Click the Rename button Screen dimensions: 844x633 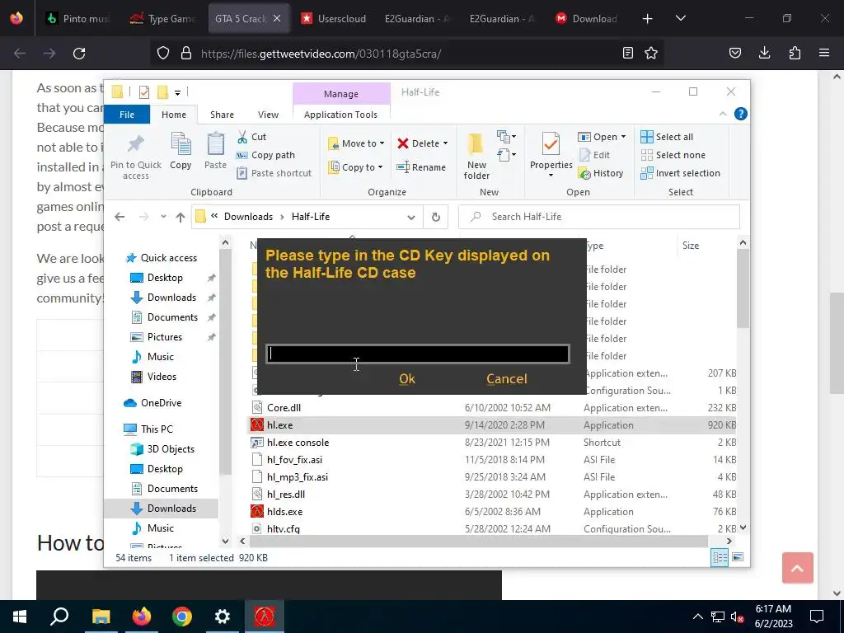pyautogui.click(x=421, y=166)
